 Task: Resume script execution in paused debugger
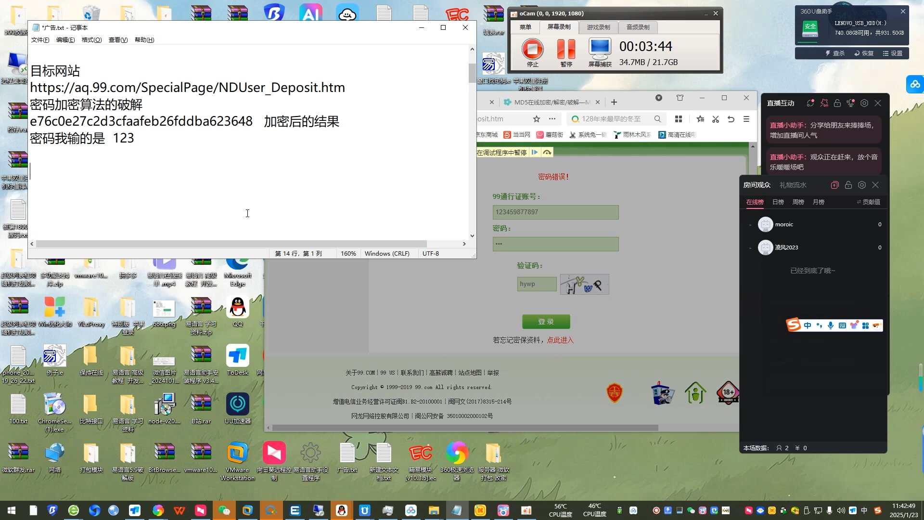pyautogui.click(x=535, y=153)
